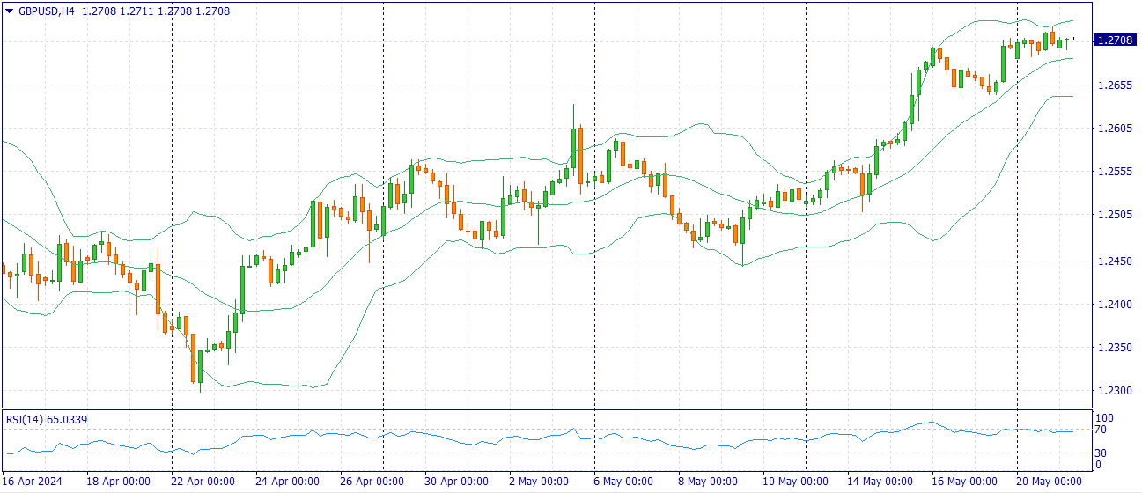Click the RSI(14) 65.0339 indicator label
Screen dimensions: 1142x493
(x=47, y=419)
